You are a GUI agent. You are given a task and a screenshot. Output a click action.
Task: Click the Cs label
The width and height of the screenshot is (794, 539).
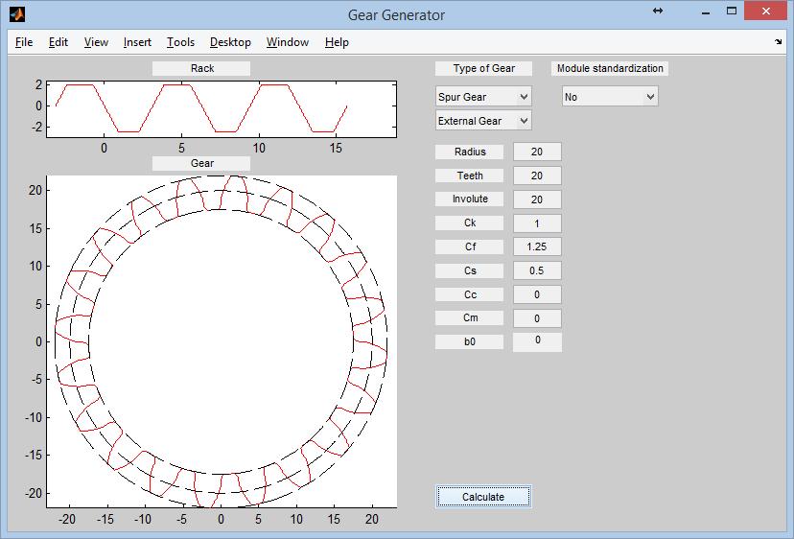[470, 270]
